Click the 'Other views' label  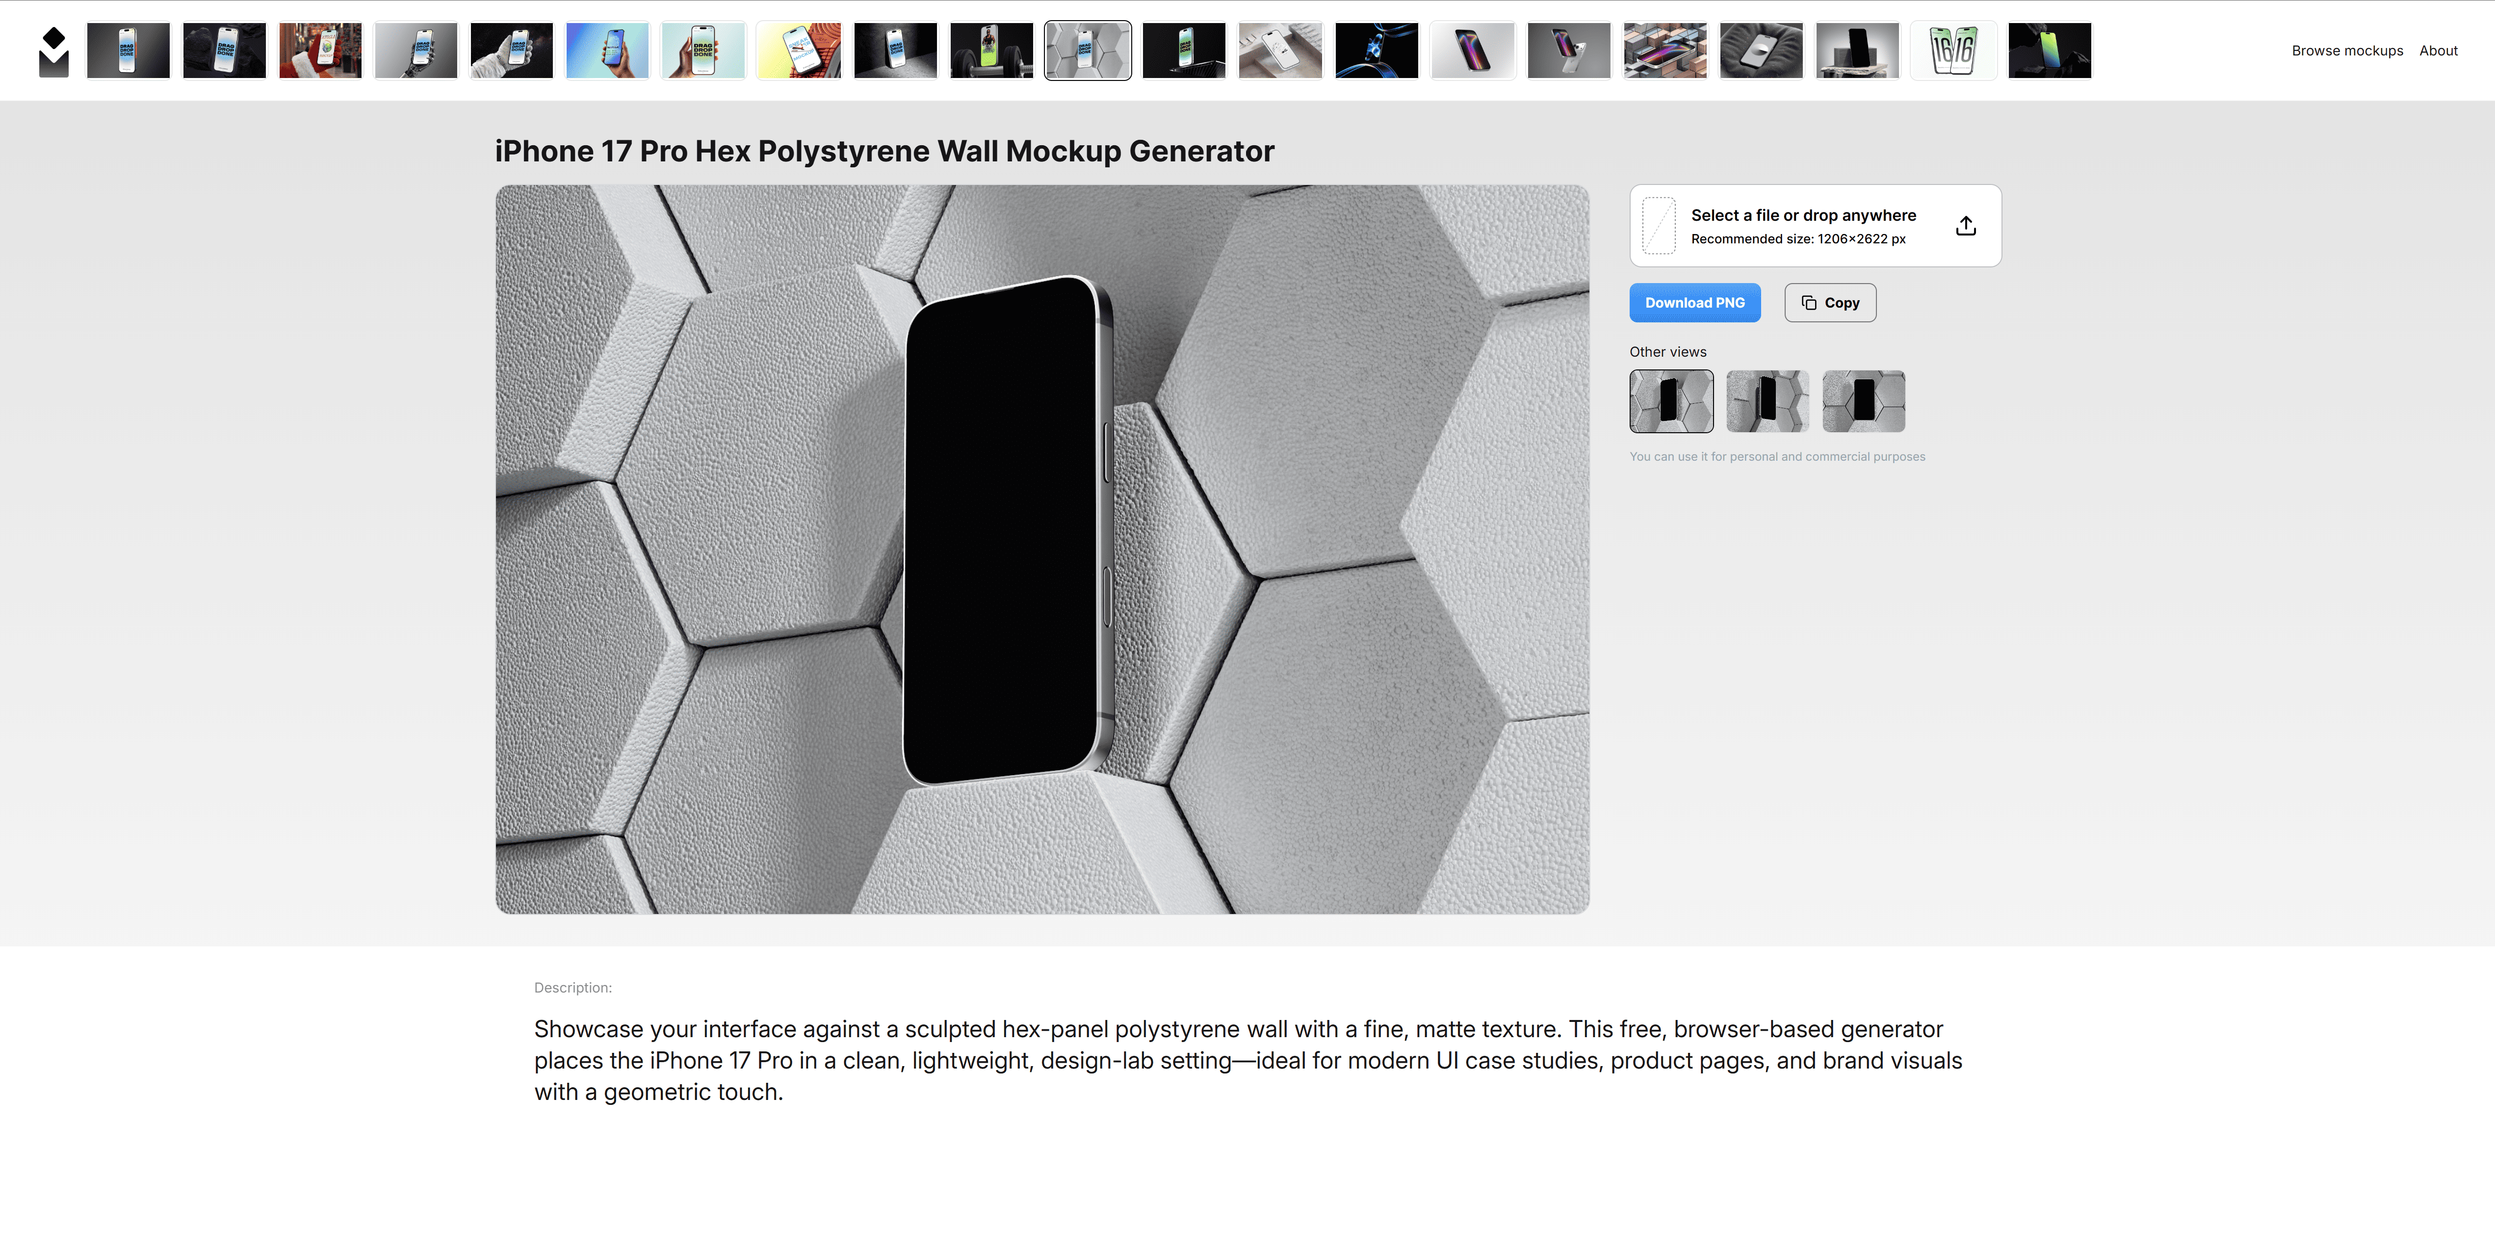(1668, 351)
